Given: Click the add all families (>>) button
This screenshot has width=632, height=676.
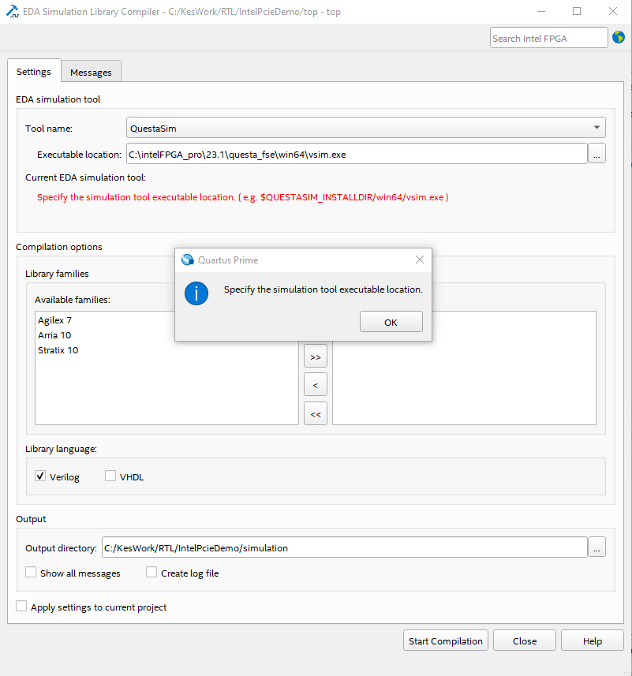Looking at the screenshot, I should coord(316,356).
